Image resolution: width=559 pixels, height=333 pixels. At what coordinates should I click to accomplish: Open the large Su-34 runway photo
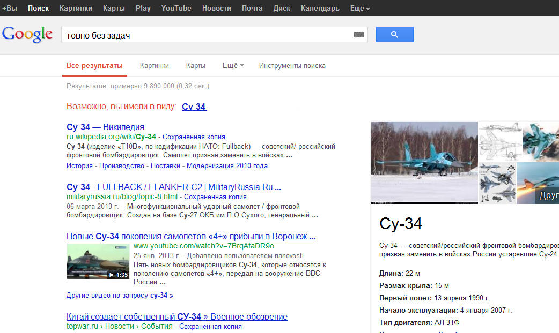(424, 163)
